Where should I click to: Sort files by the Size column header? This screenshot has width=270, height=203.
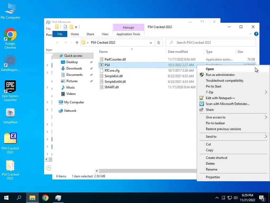pos(246,52)
